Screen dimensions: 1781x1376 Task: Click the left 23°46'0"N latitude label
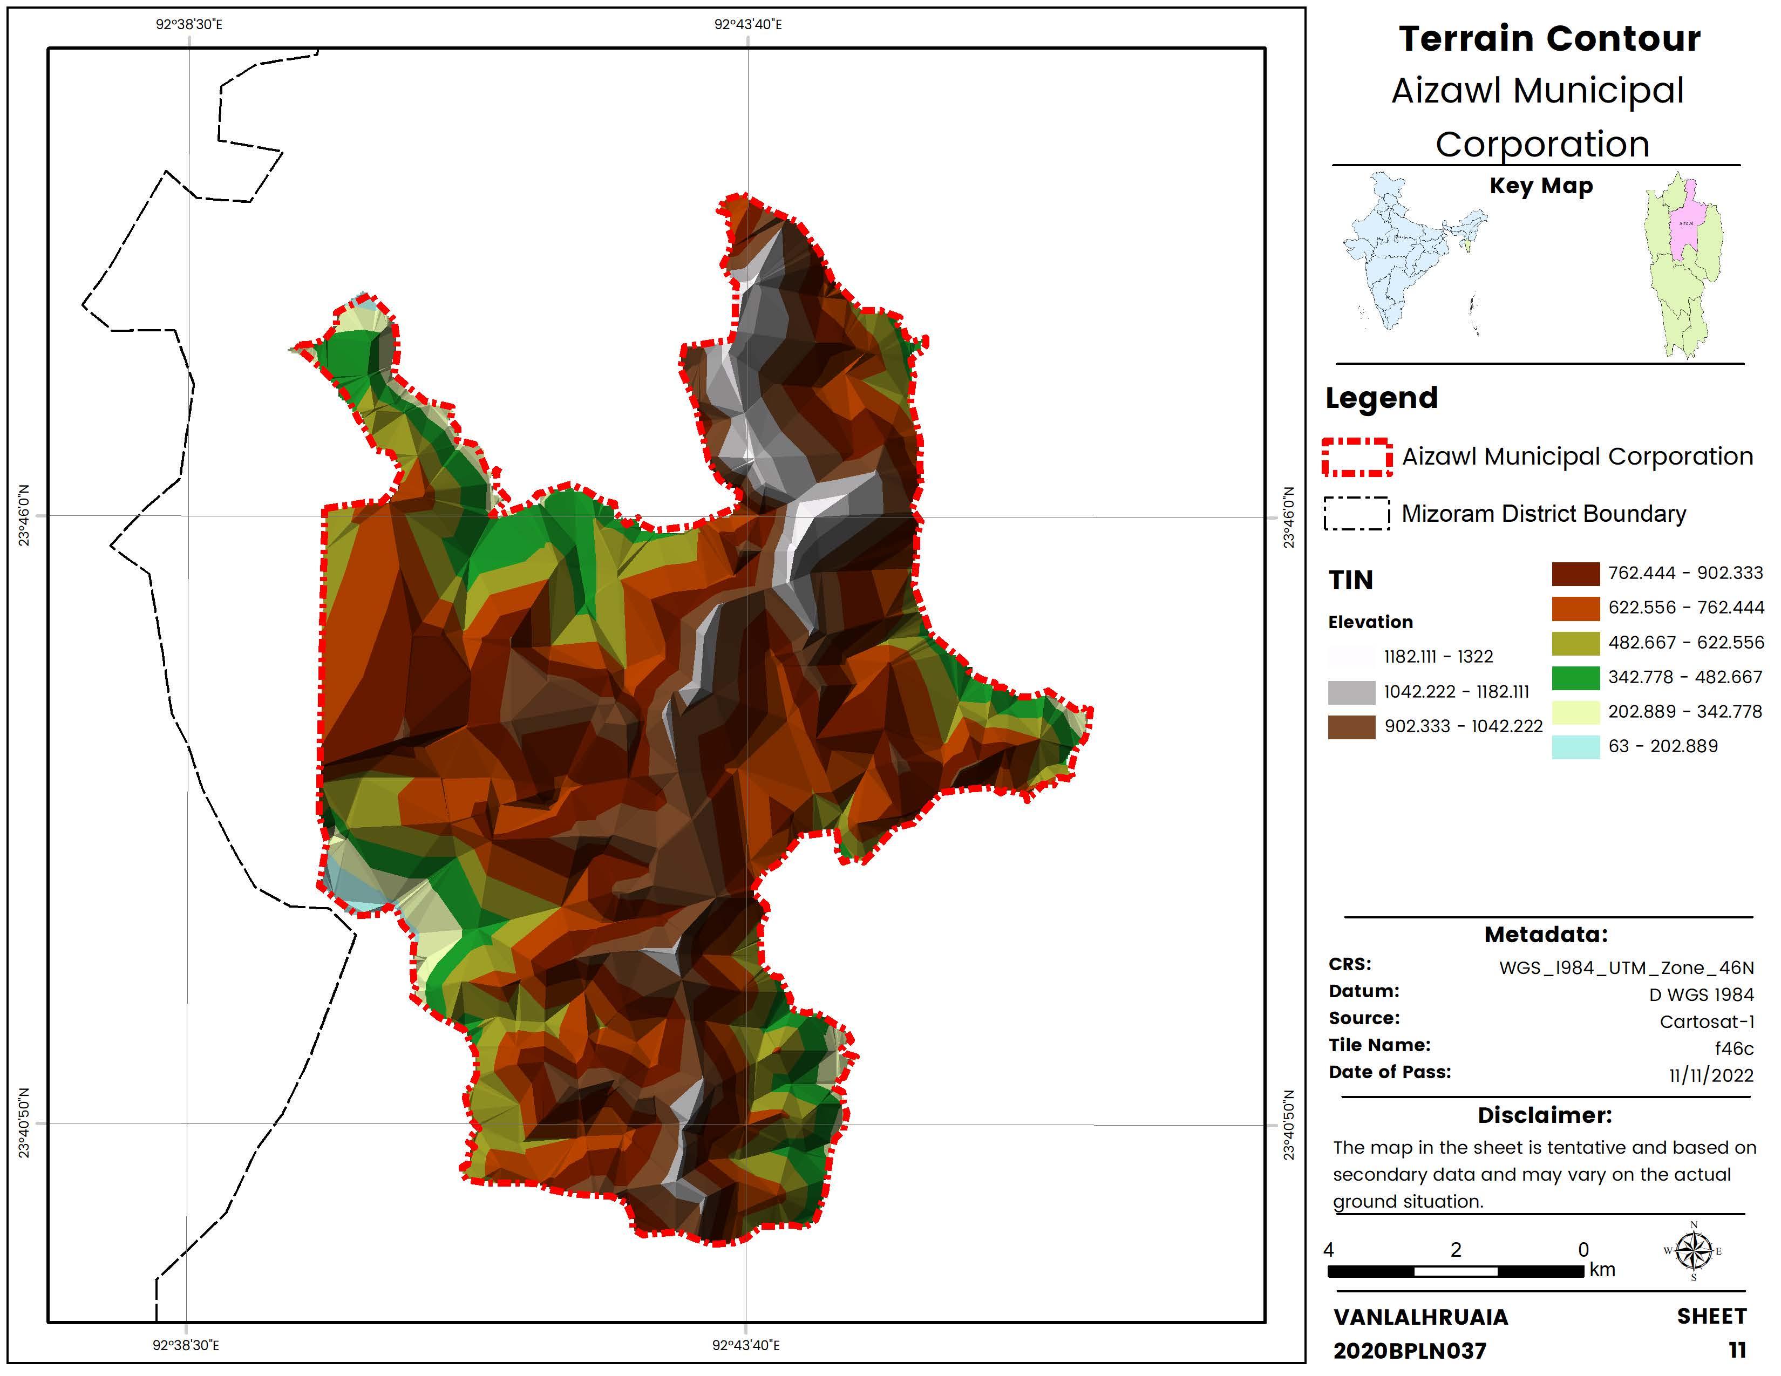[24, 515]
